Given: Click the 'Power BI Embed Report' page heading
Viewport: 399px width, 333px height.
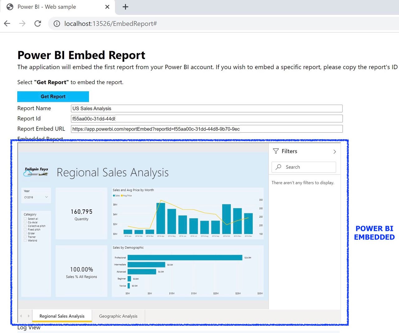Looking at the screenshot, I should pyautogui.click(x=81, y=55).
